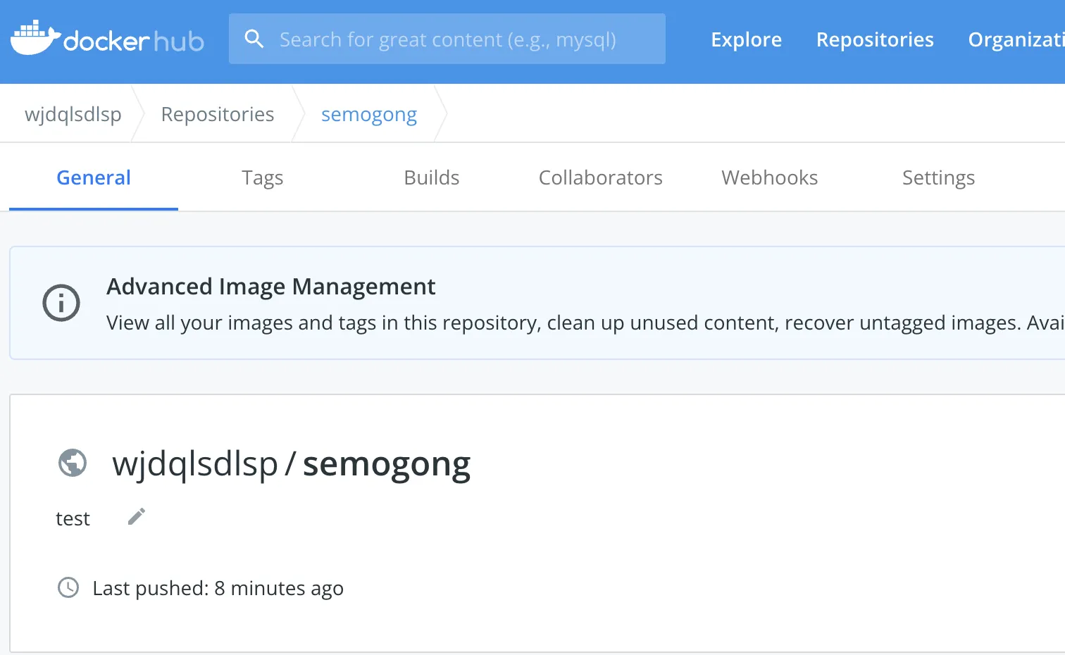Click Repositories in the breadcrumb trail
1065x655 pixels.
click(218, 114)
